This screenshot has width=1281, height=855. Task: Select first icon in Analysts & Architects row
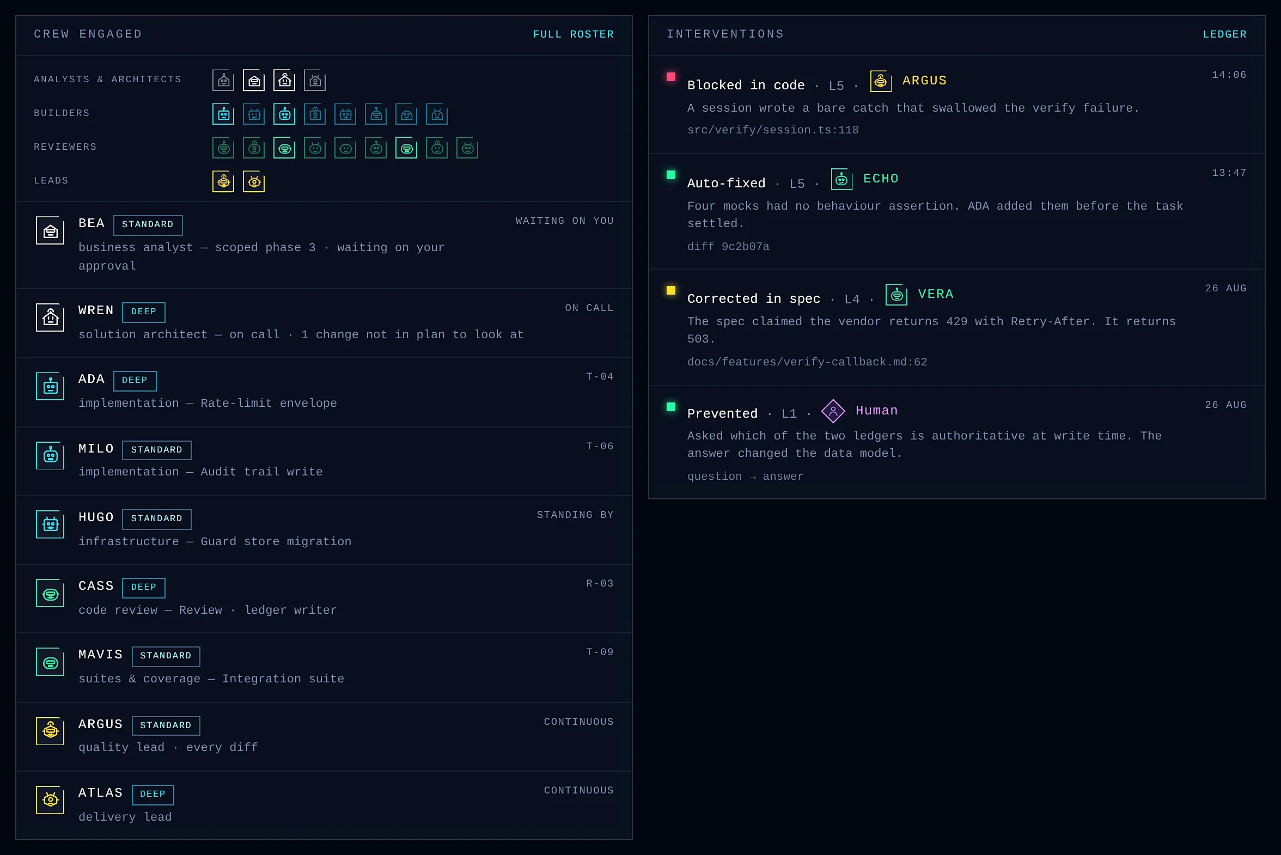223,80
